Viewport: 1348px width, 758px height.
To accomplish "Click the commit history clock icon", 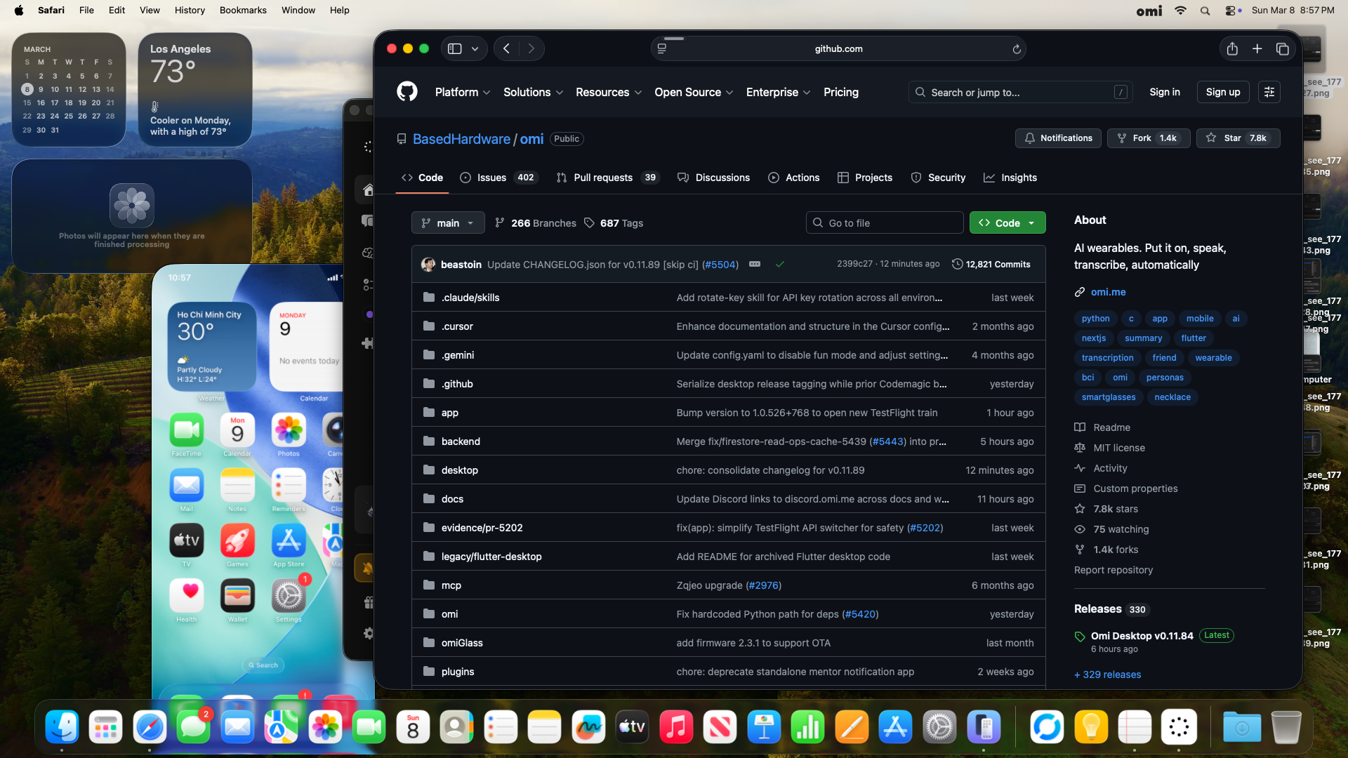I will (x=958, y=264).
